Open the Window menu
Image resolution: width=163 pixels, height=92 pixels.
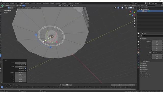coord(12,3)
